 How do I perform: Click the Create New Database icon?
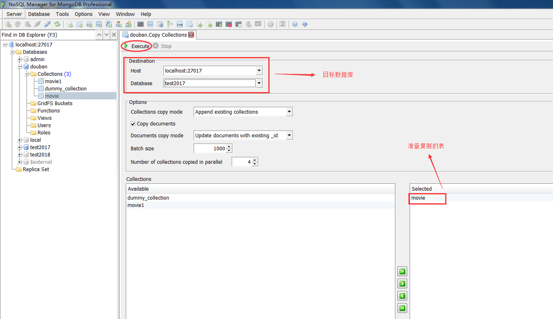click(69, 24)
